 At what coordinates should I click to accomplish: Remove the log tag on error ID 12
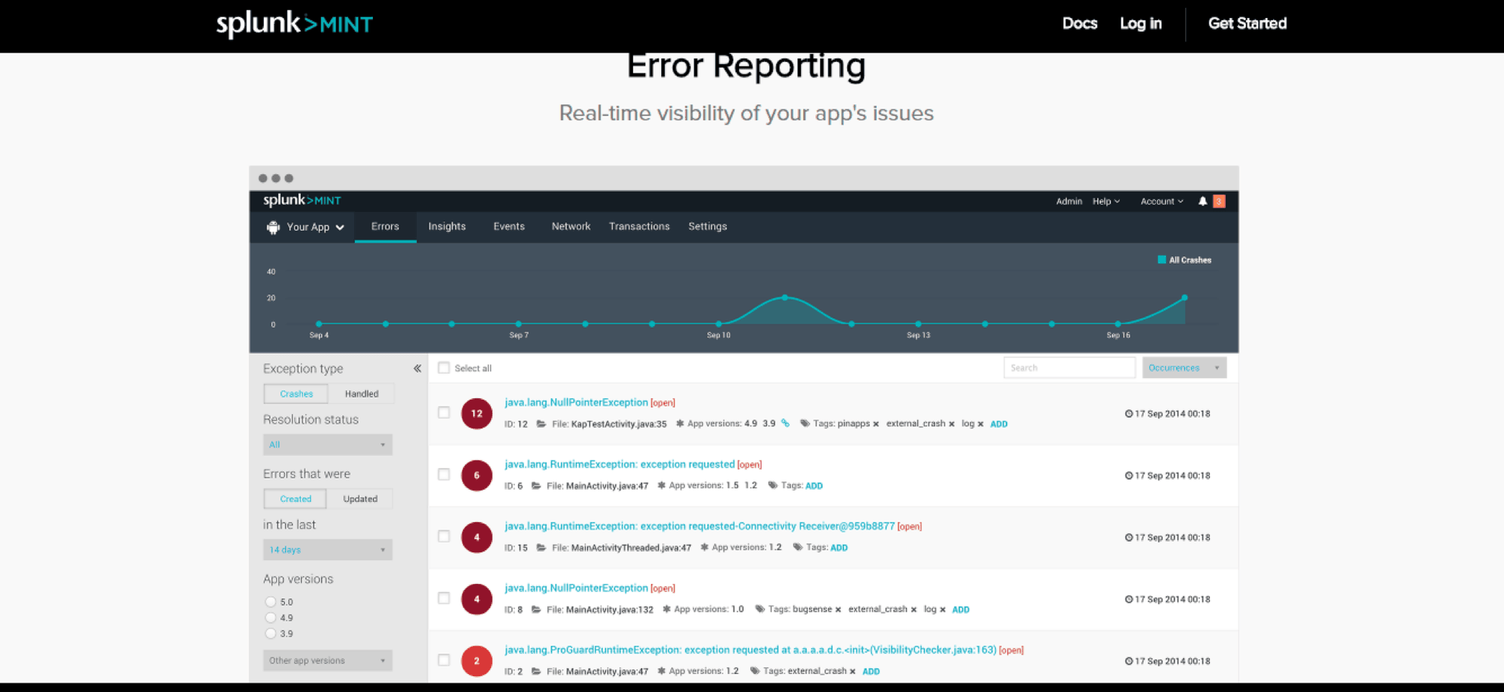[x=981, y=425]
